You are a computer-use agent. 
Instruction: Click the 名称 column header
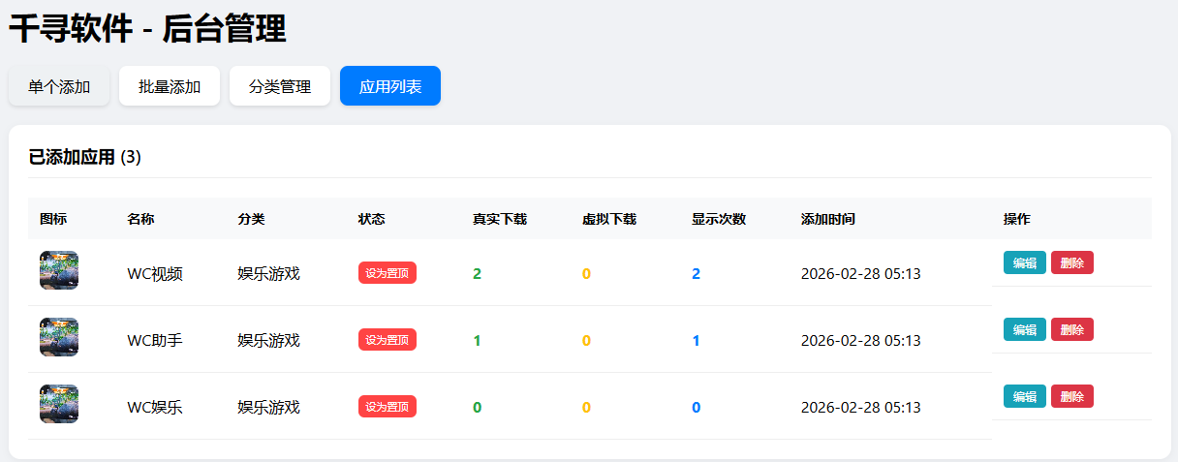tap(140, 219)
